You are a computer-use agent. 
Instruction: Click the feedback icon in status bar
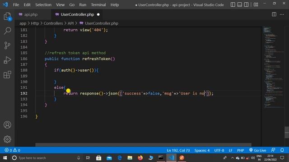click(273, 150)
